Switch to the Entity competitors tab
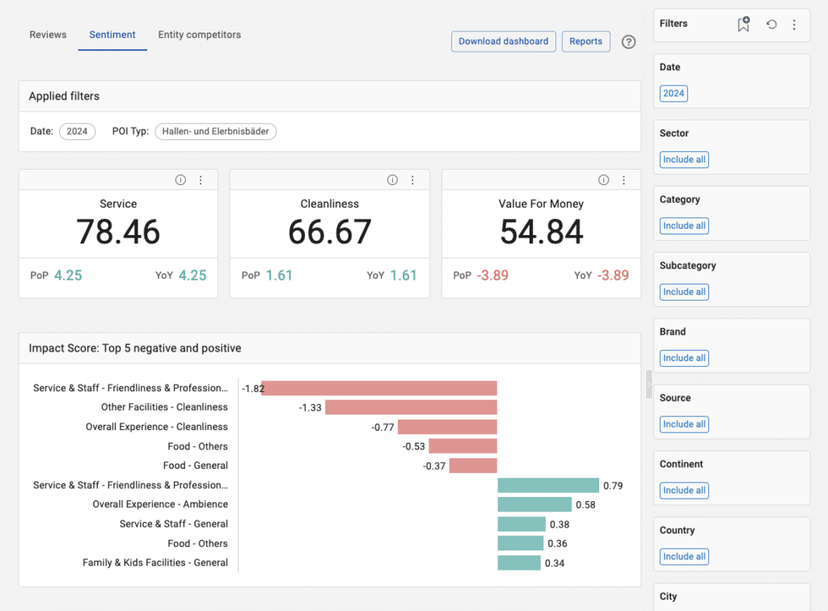Viewport: 828px width, 611px height. [x=199, y=35]
